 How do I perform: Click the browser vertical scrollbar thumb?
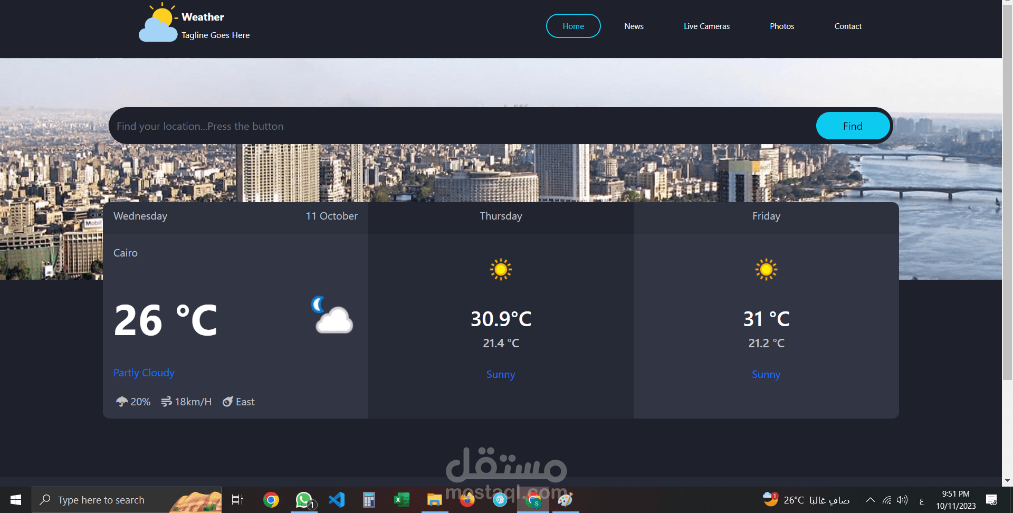(1007, 193)
